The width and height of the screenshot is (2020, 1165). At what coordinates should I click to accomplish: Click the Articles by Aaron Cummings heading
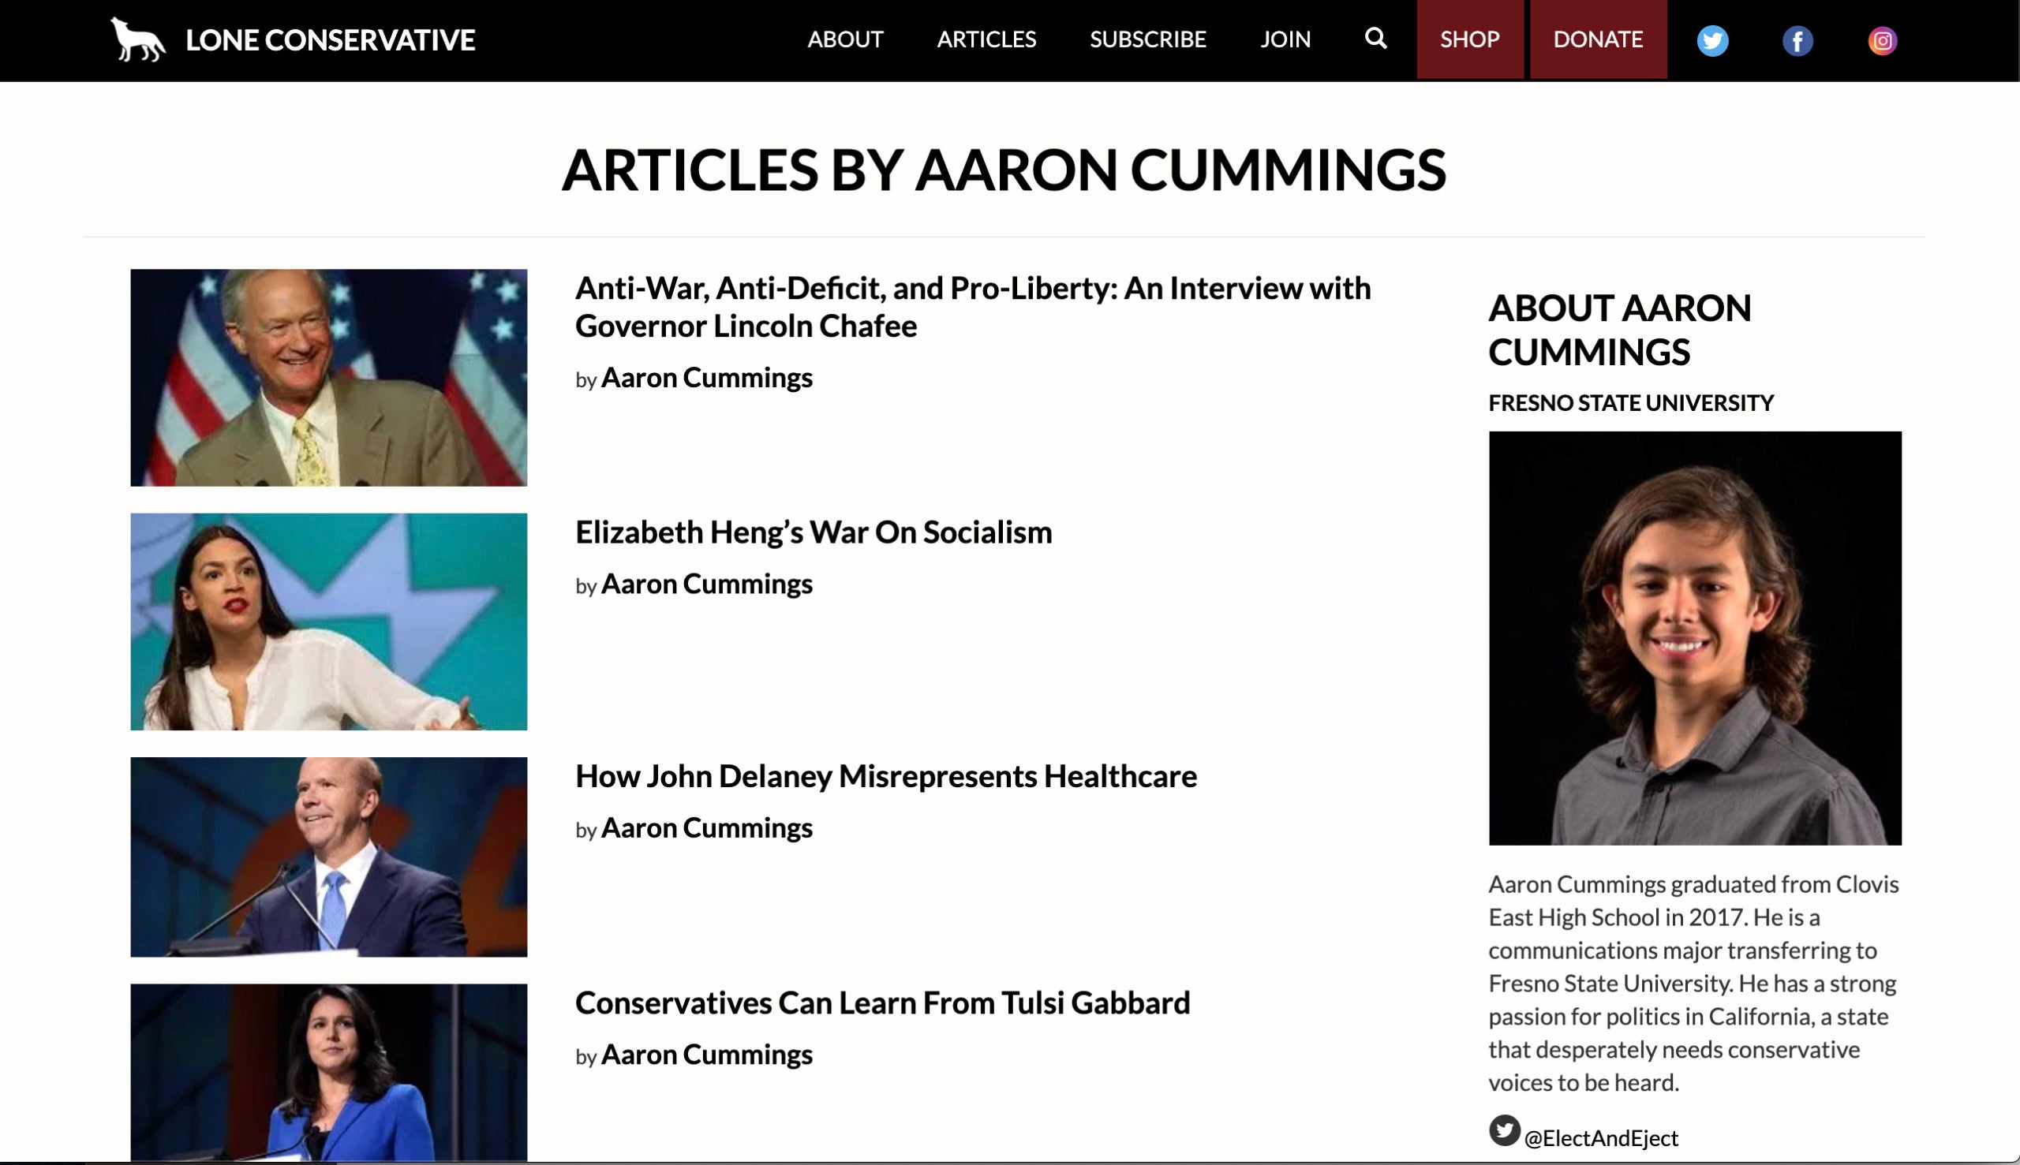coord(1004,170)
